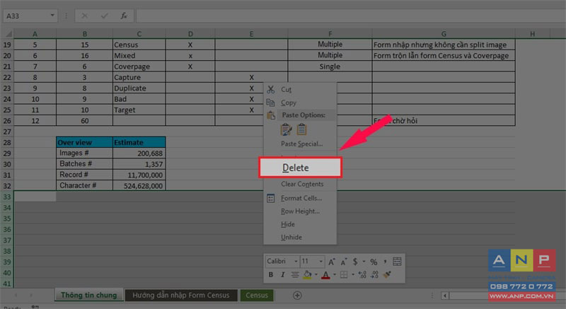Click Decrease Decimal in mini toolbar
The image size is (566, 309).
375,275
